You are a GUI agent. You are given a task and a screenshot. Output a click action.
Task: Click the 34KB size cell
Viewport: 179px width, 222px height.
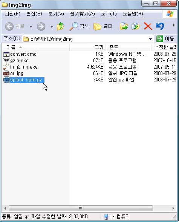98,80
